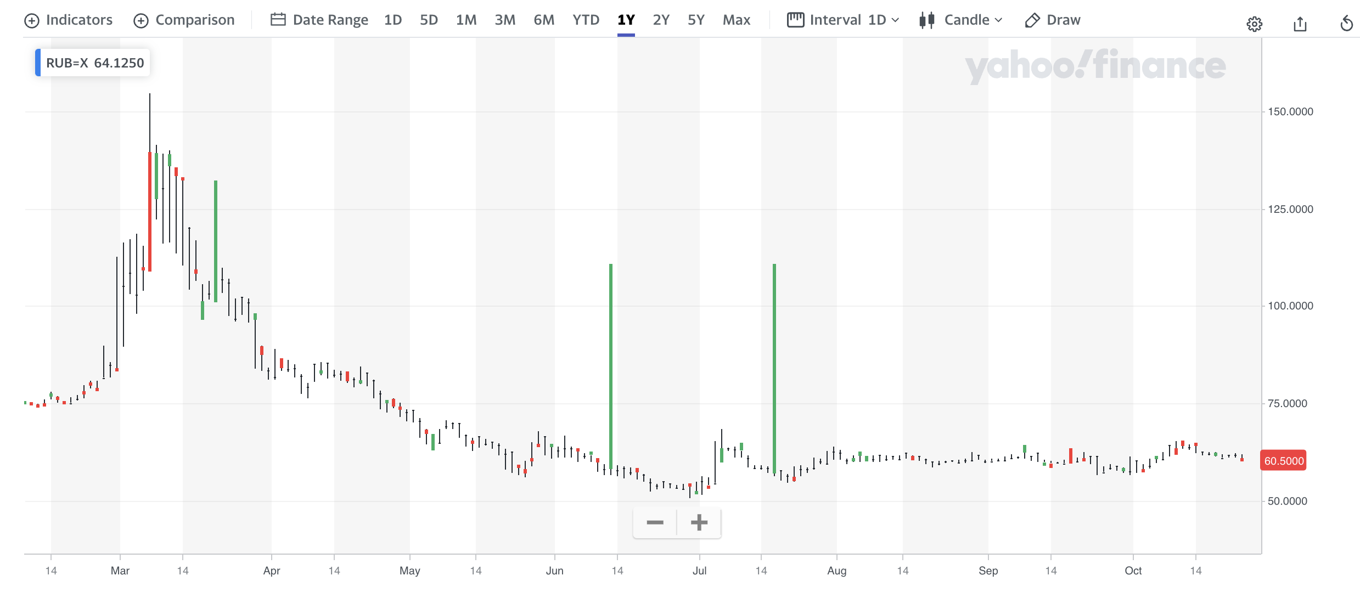Click the 1M range button

(x=466, y=20)
